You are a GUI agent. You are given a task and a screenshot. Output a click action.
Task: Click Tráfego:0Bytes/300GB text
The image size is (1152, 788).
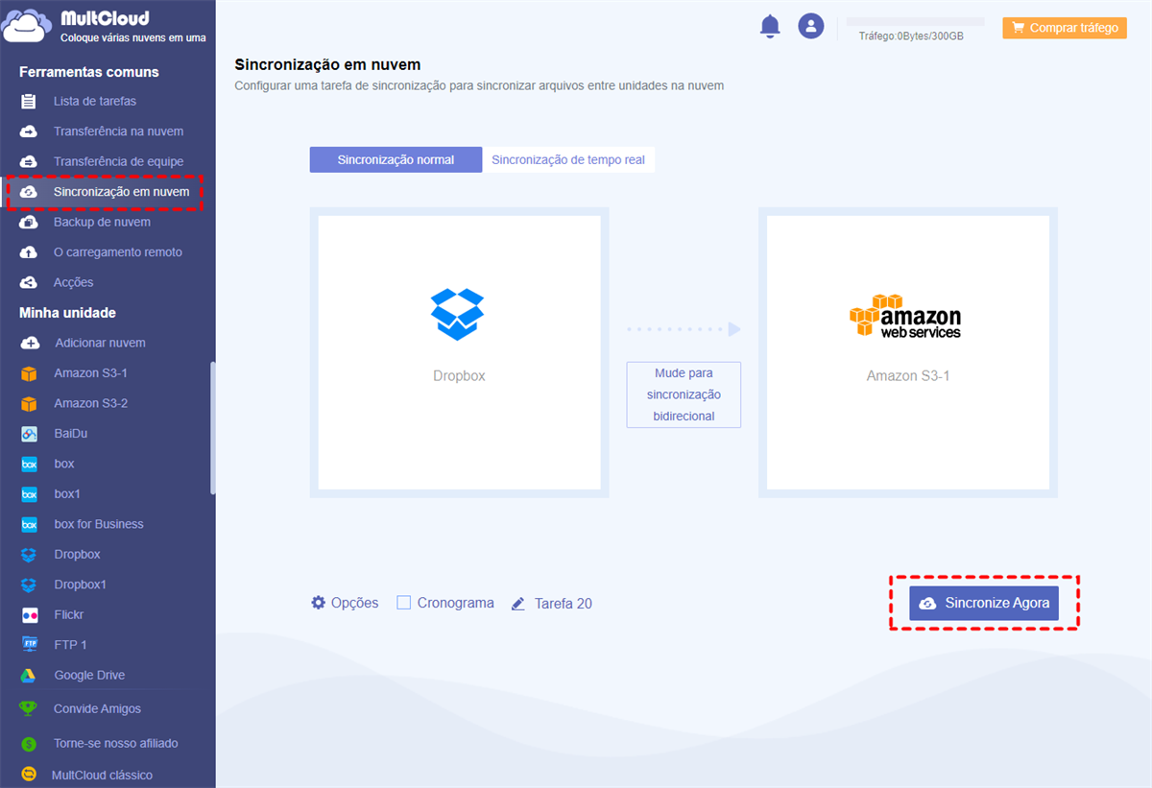[911, 36]
